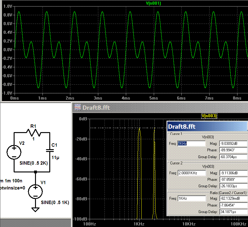Click the -1.0V axis label
The image size is (248, 227).
click(x=7, y=93)
